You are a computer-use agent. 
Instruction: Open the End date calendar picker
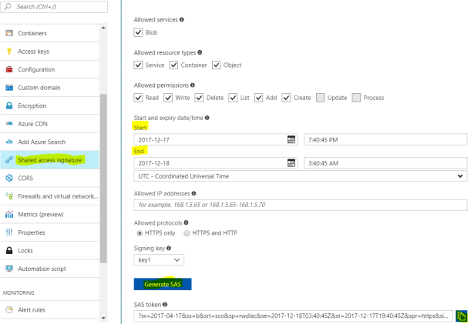(x=291, y=163)
